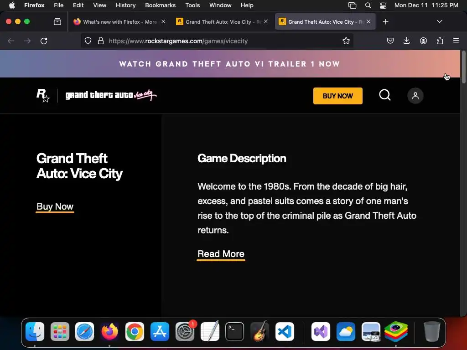This screenshot has width=467, height=350.
Task: Click the yellow BUY NOW button
Action: (338, 96)
